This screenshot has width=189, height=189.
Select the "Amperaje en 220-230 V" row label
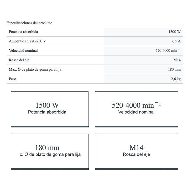[27, 41]
